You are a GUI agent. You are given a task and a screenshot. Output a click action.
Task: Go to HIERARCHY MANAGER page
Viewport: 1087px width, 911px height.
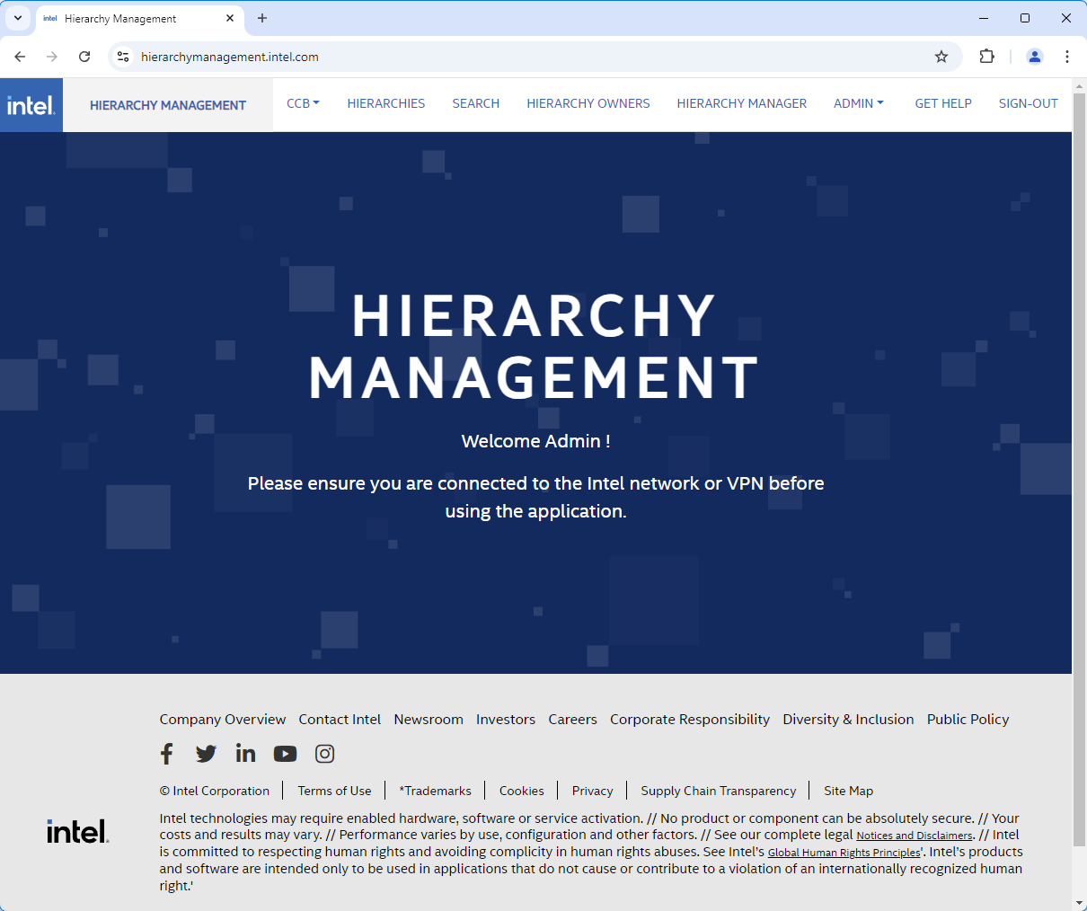(742, 103)
